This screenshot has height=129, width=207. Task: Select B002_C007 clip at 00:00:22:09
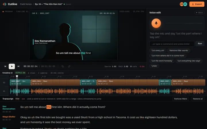click(89, 83)
